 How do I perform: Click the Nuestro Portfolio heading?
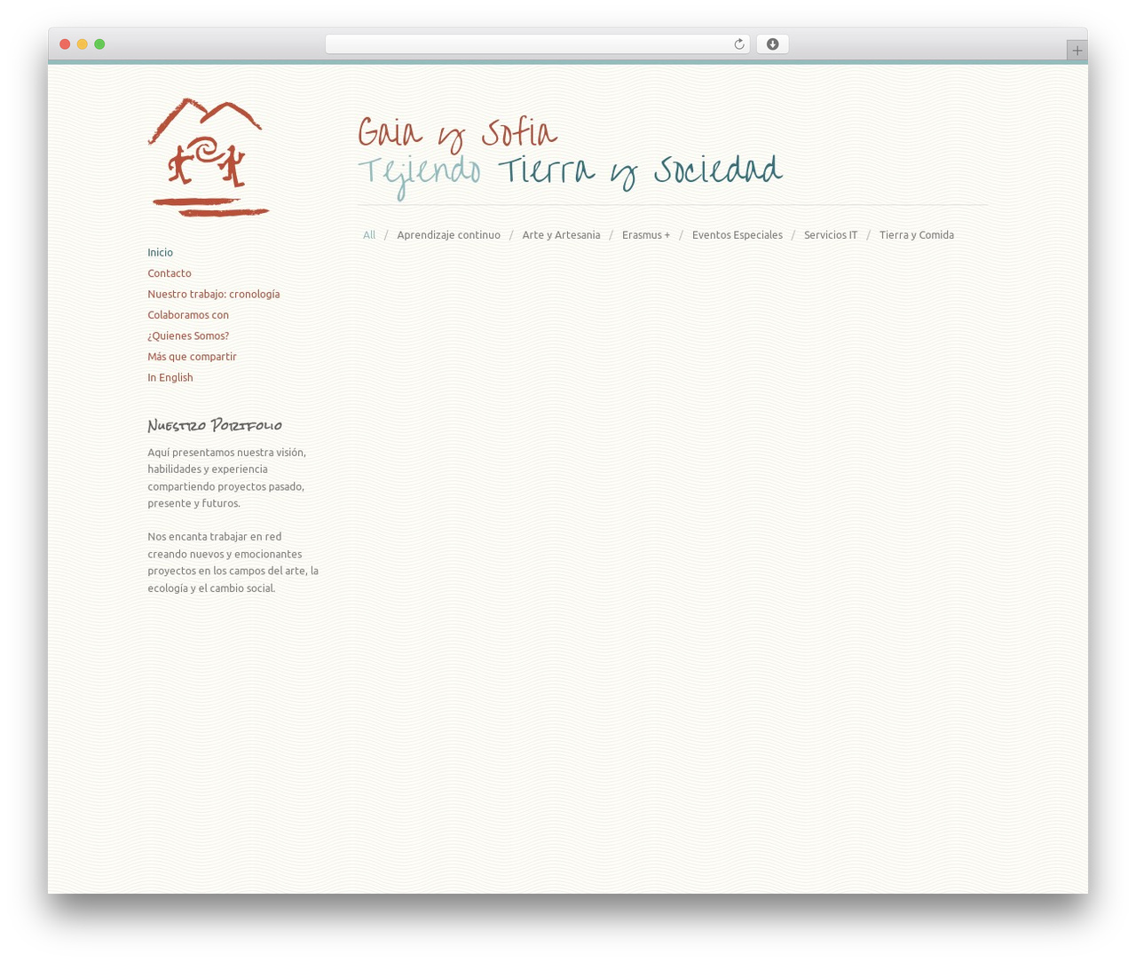click(x=215, y=425)
